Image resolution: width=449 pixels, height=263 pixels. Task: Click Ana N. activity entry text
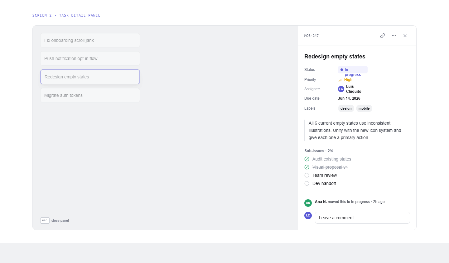(x=350, y=202)
